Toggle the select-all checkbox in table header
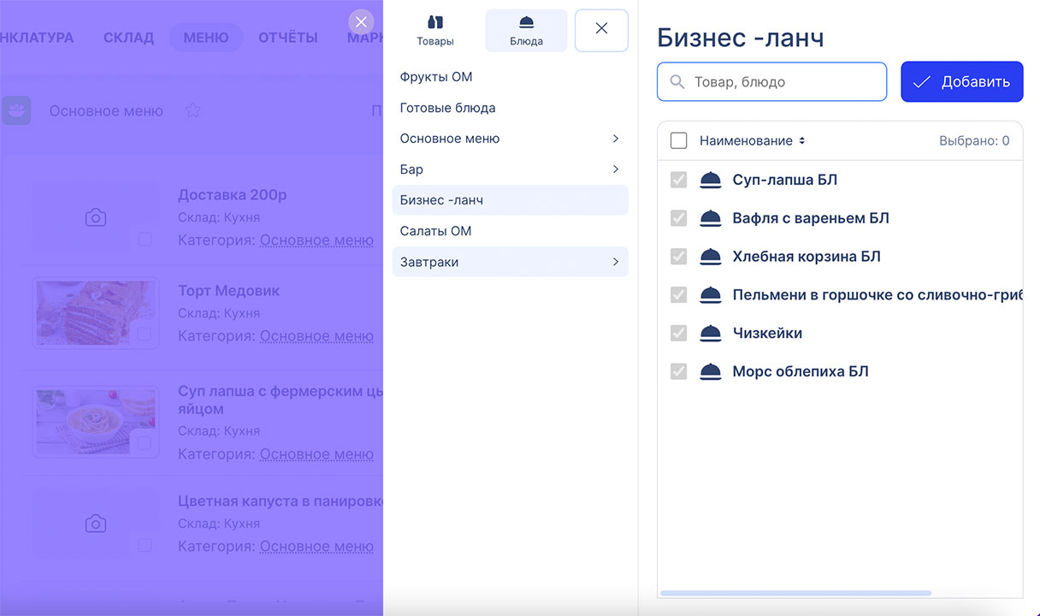The image size is (1040, 616). [679, 141]
